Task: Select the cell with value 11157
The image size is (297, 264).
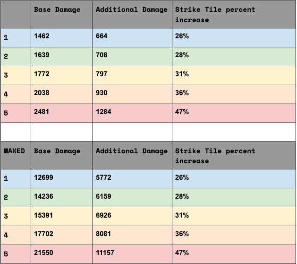Action: coord(132,254)
